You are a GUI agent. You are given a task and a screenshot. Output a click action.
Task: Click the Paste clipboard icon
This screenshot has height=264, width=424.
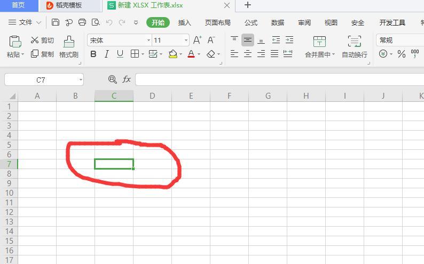click(x=15, y=41)
